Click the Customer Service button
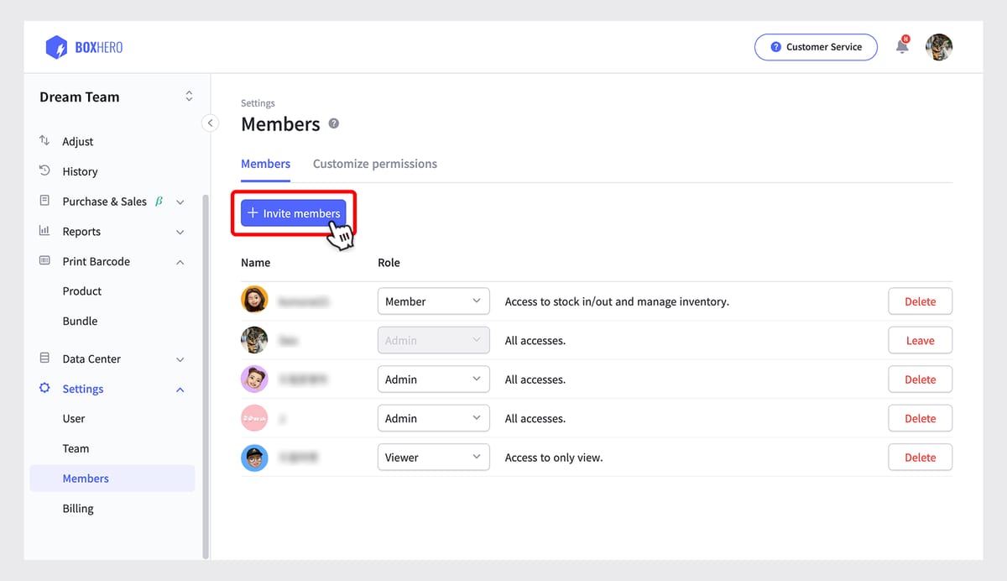The image size is (1007, 581). tap(815, 47)
